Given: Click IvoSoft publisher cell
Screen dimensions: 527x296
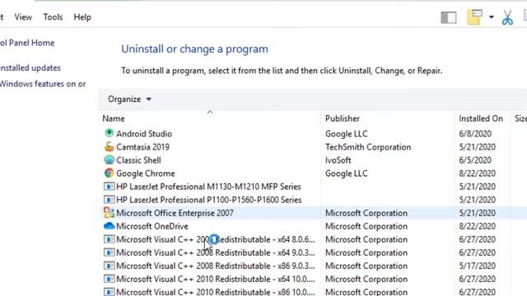Looking at the screenshot, I should [x=338, y=160].
